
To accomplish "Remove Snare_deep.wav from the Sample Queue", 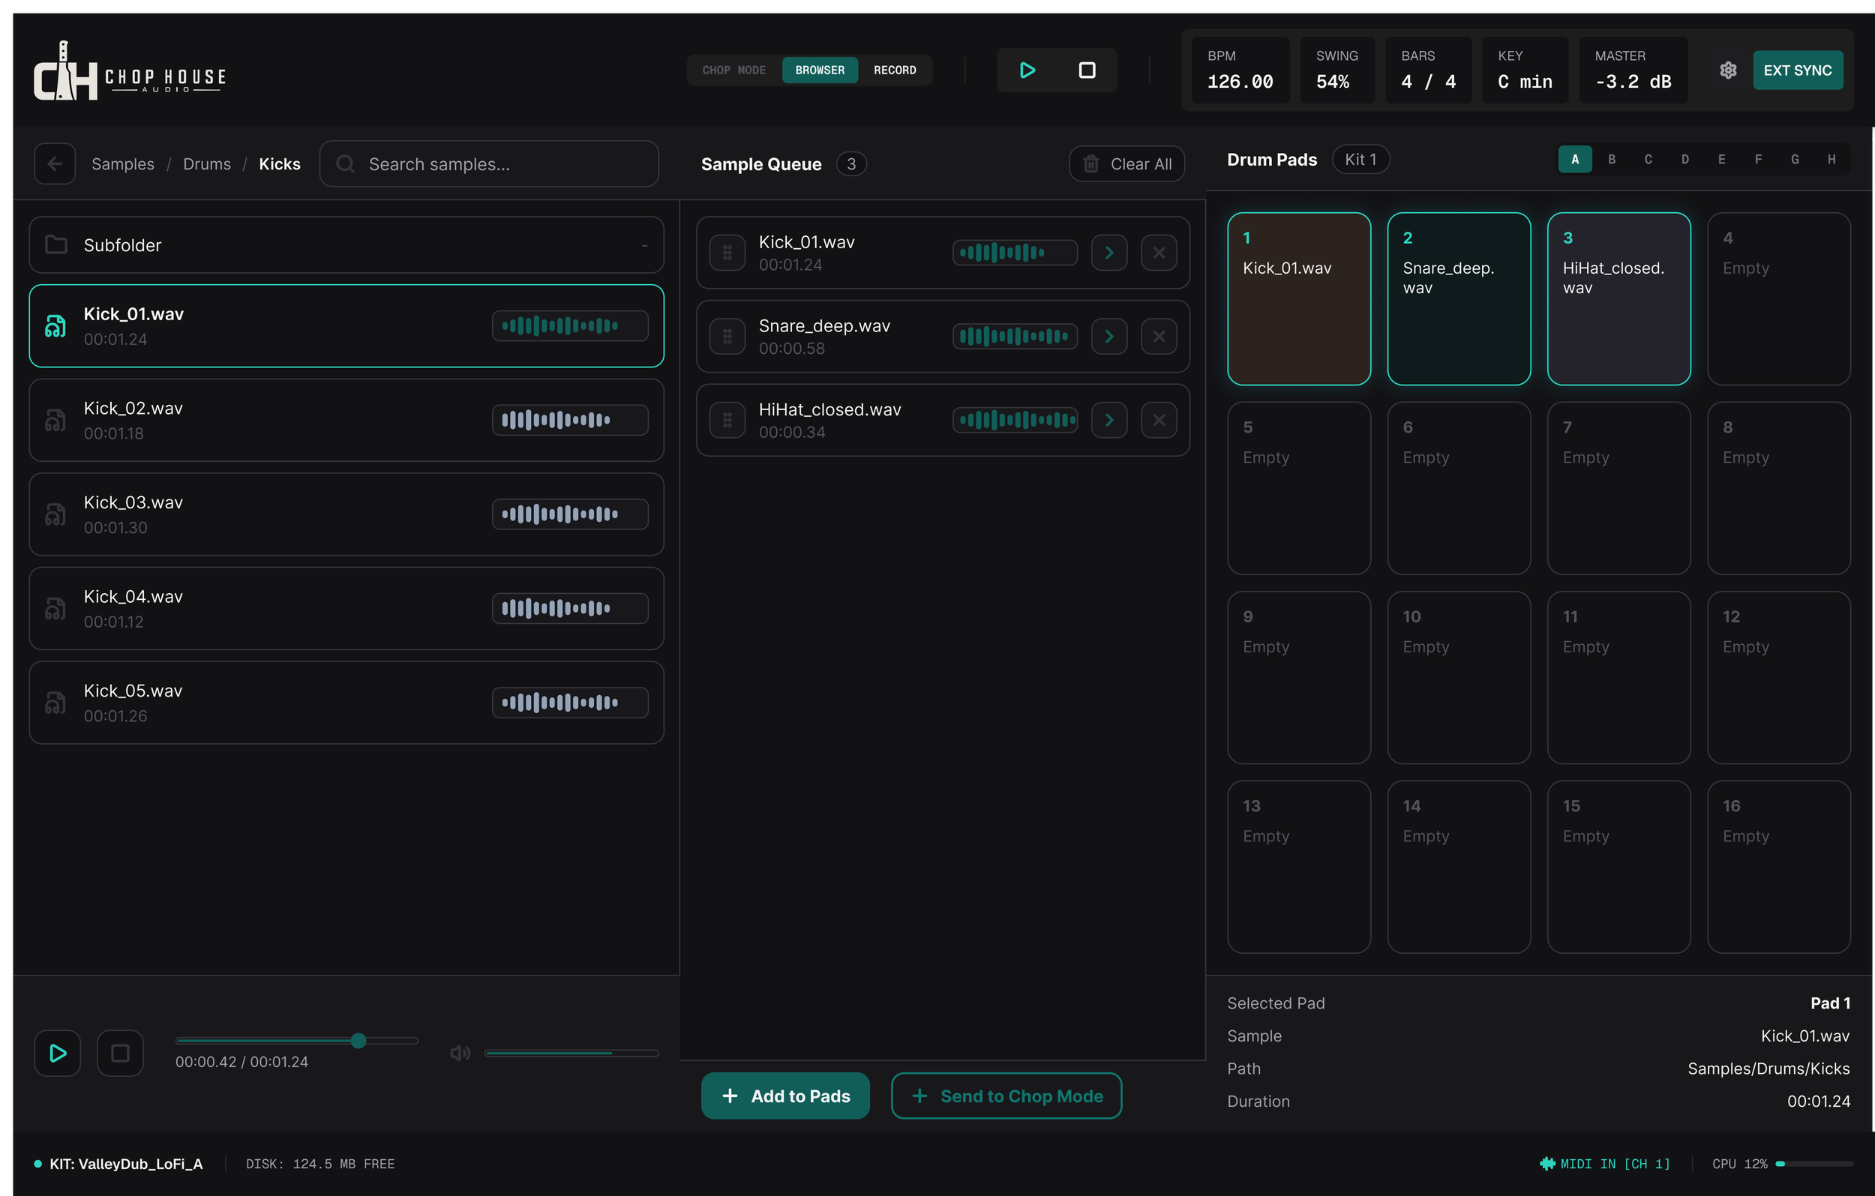I will [1159, 337].
